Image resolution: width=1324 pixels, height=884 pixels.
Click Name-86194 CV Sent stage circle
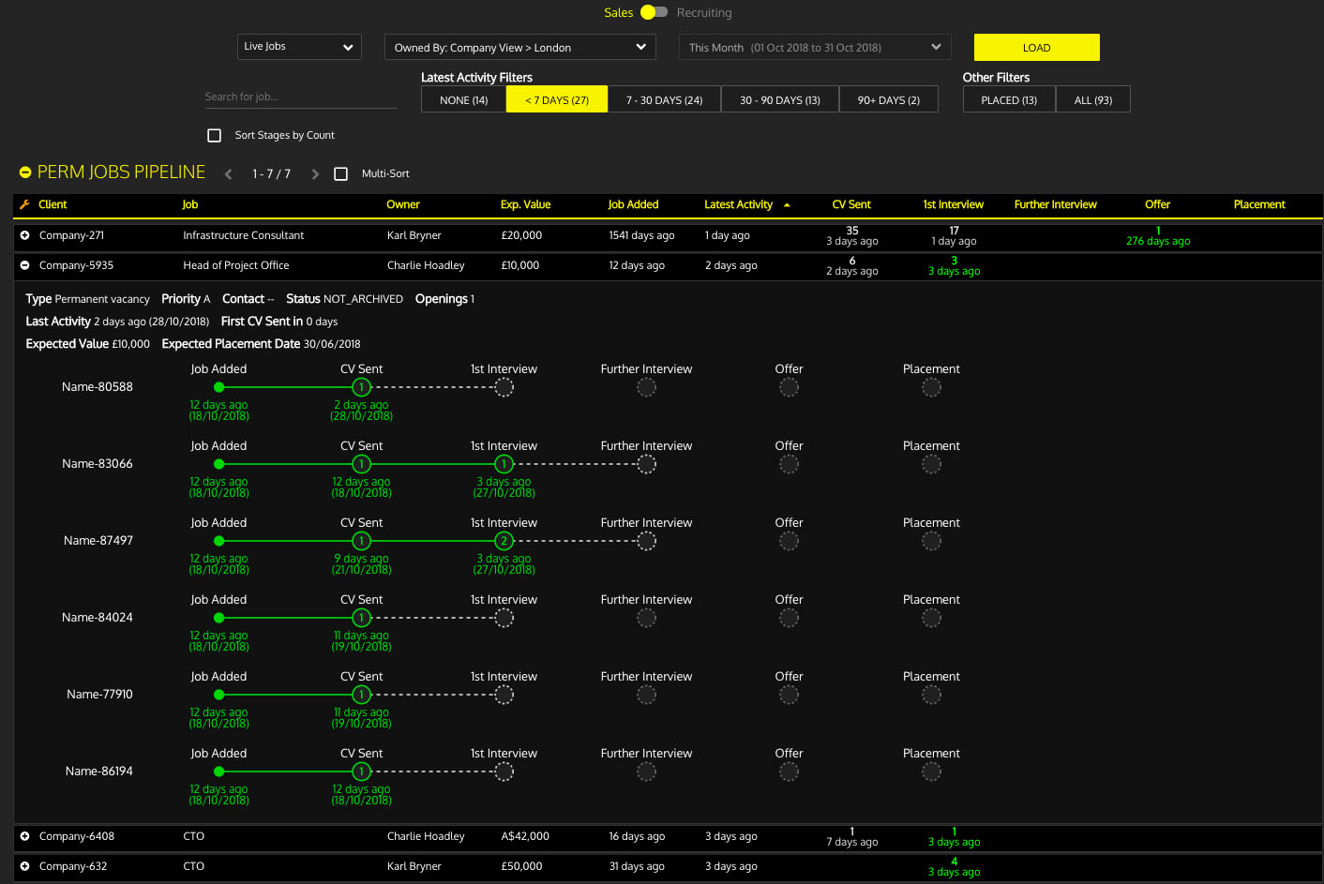[361, 772]
